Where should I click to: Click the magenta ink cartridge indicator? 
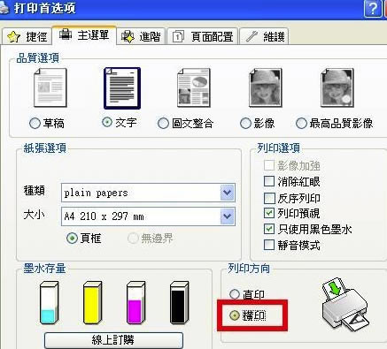point(135,302)
